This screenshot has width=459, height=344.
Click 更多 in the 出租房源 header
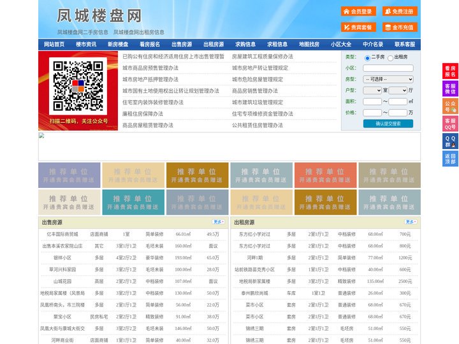(411, 222)
